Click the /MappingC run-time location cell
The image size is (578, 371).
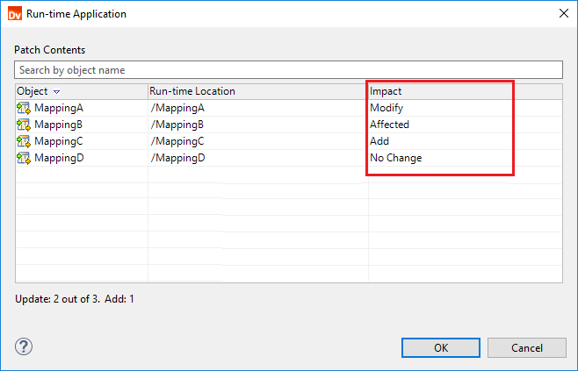click(177, 141)
